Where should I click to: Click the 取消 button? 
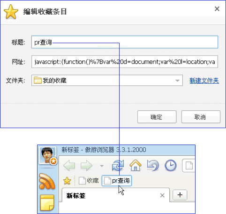point(201,117)
